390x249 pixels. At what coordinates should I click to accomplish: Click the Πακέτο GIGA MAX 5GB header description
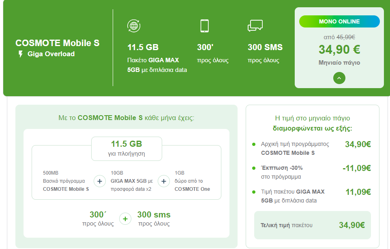click(157, 65)
